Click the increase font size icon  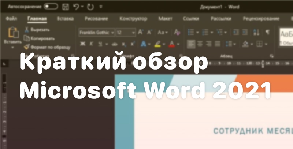coord(140,32)
